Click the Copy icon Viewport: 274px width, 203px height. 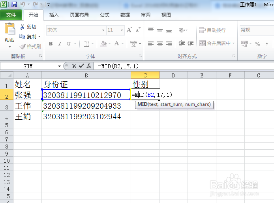tap(22, 37)
